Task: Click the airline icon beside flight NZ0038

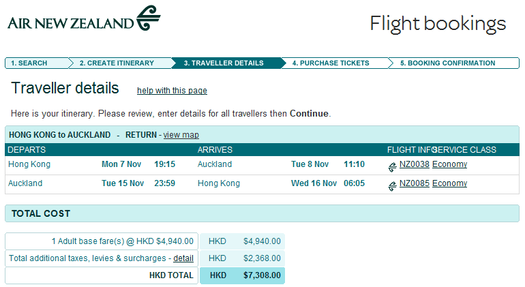Action: coord(392,166)
